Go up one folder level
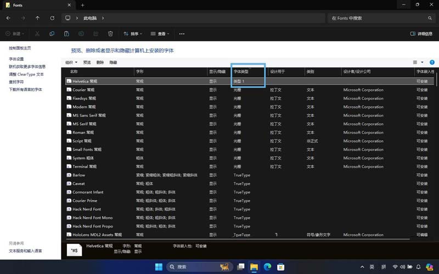The width and height of the screenshot is (439, 274). pos(37,18)
